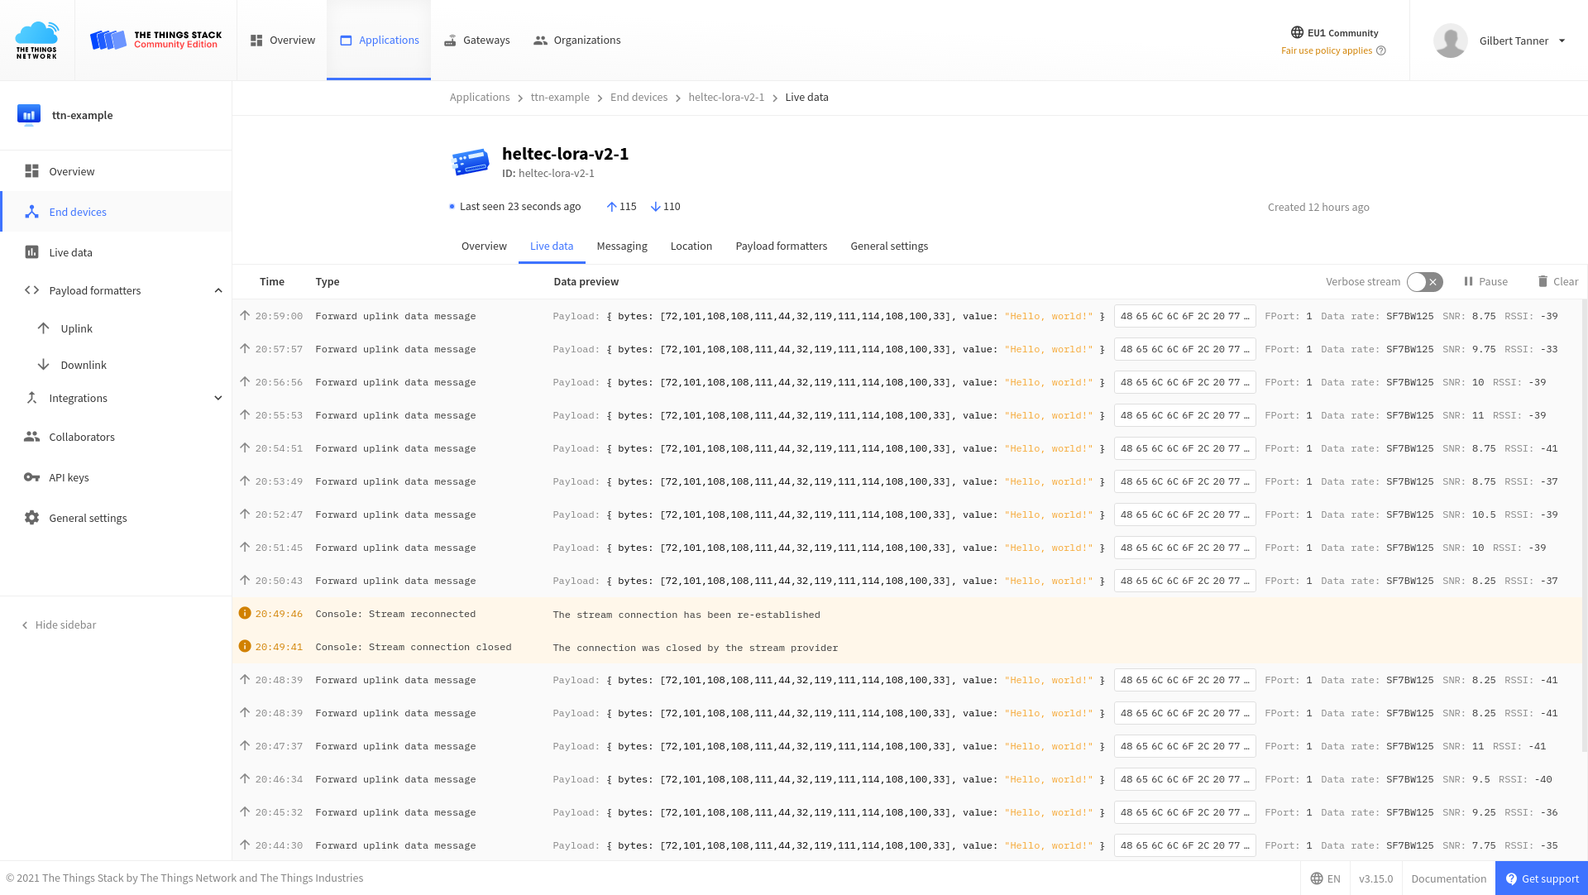Click the Clear trash icon
The image size is (1588, 895).
[x=1542, y=281]
